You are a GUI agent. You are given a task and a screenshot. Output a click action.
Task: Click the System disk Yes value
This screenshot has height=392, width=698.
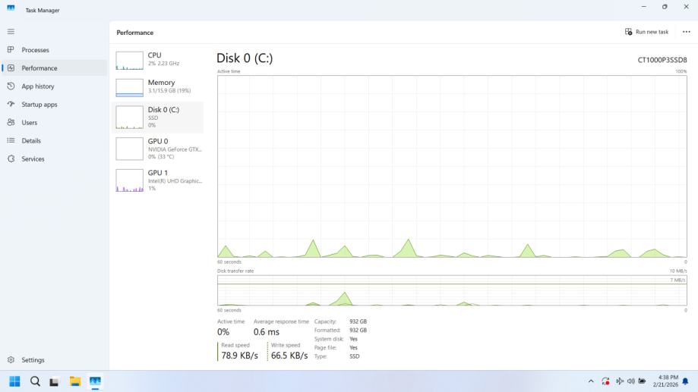[353, 339]
